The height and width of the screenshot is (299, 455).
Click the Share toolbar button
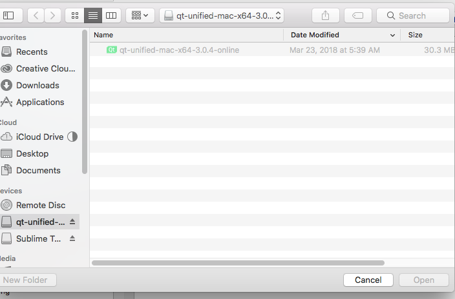325,15
